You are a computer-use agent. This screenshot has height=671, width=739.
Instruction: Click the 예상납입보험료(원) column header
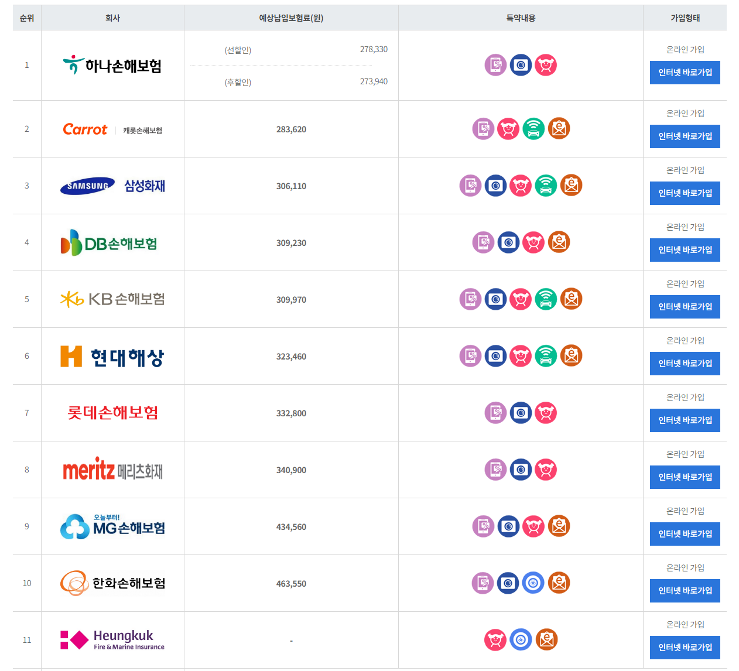[x=291, y=18]
